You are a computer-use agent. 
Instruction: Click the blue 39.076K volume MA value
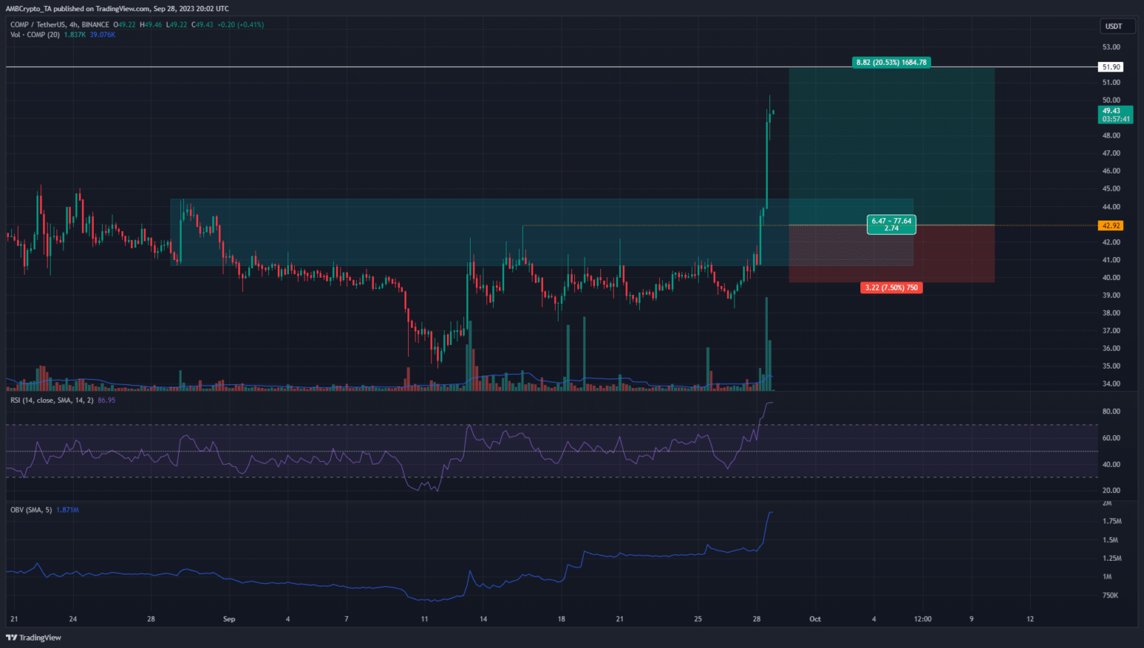(103, 35)
